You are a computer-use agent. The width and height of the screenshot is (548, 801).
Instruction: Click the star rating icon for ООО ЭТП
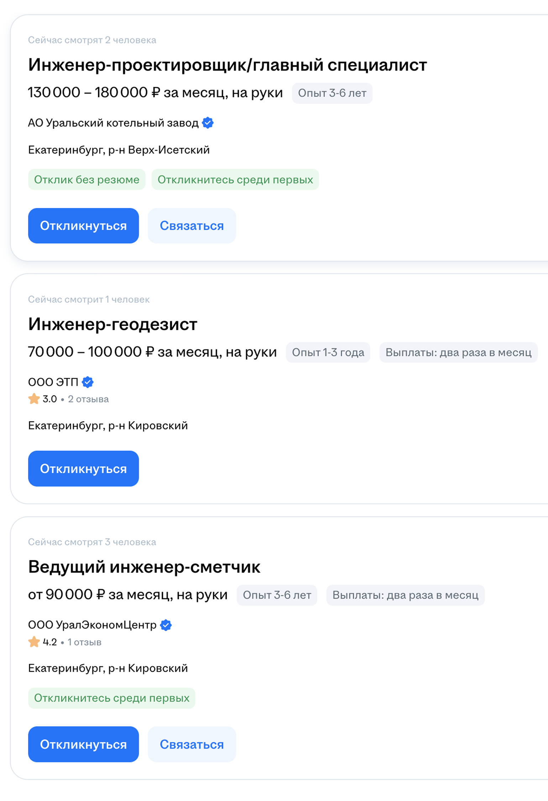coord(33,399)
